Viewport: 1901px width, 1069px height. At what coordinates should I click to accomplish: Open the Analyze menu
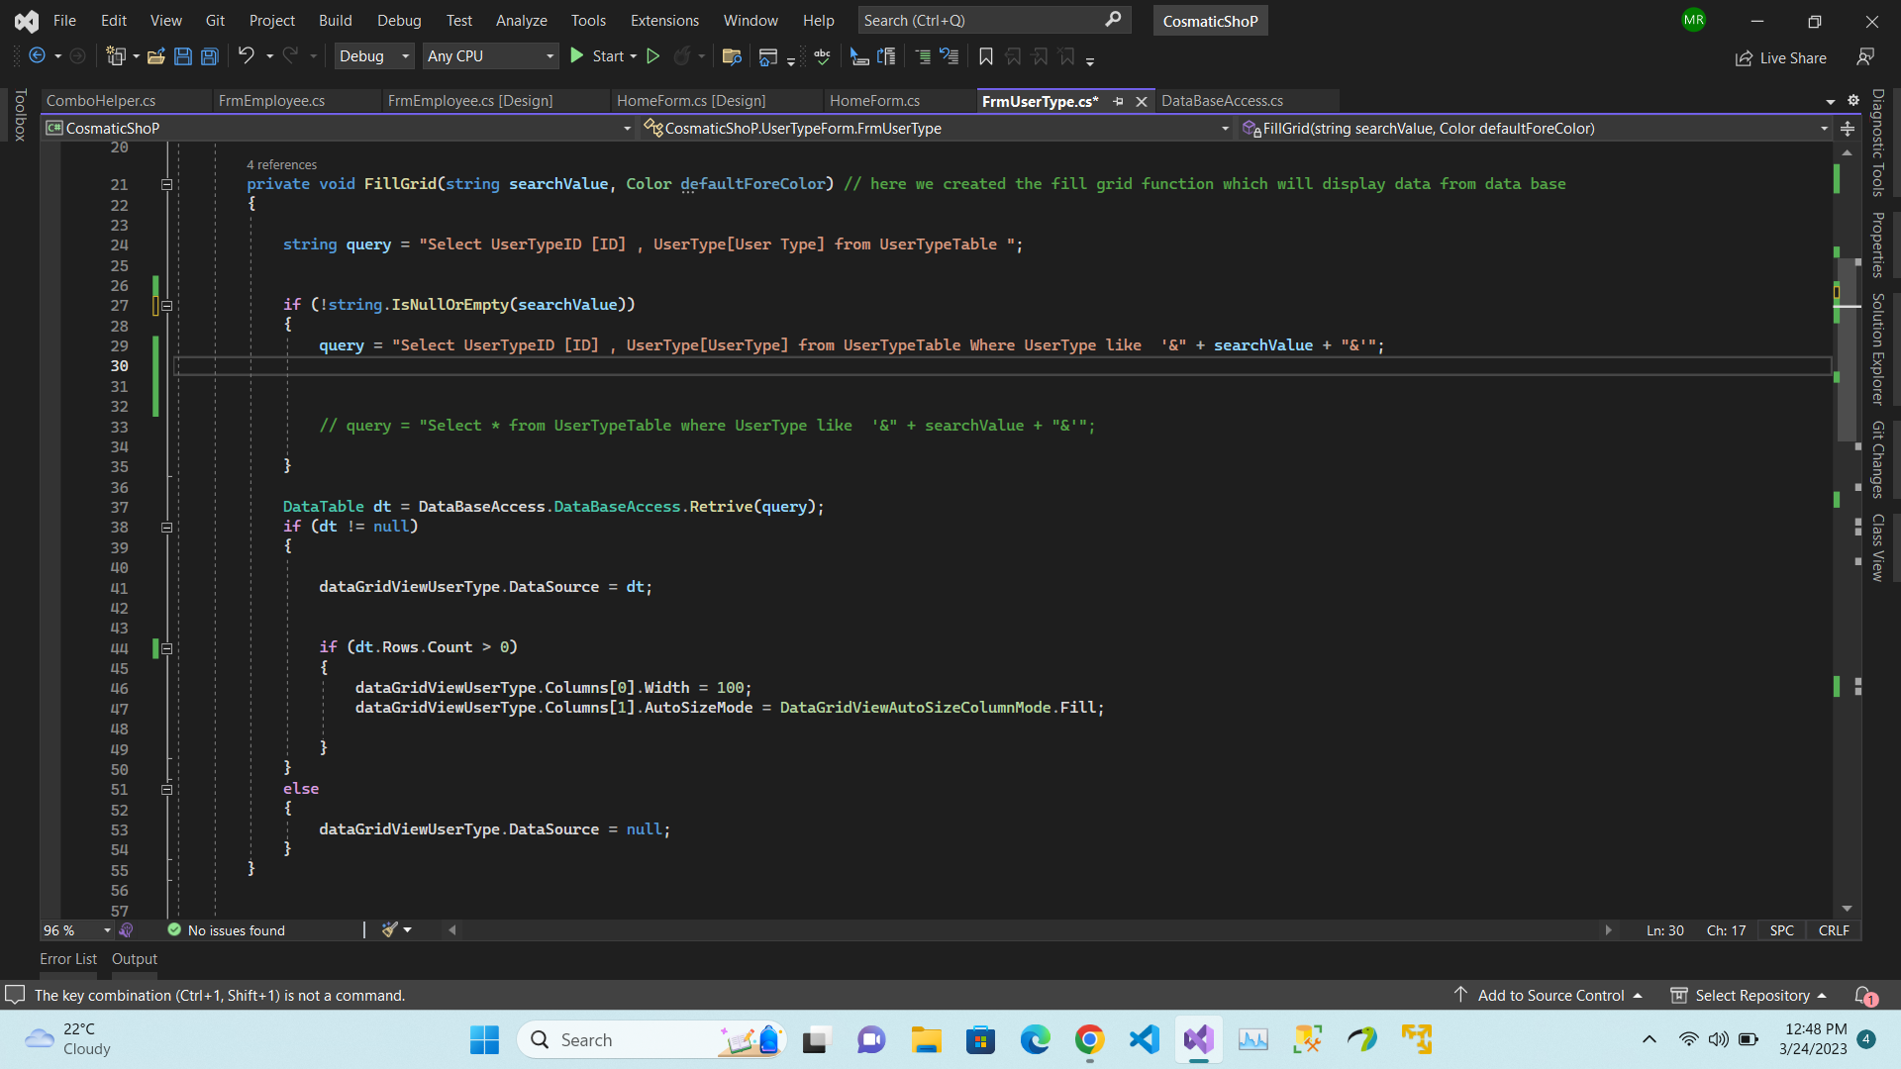point(521,20)
